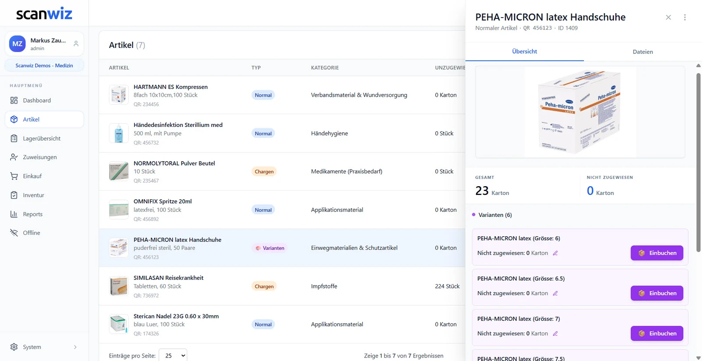The image size is (702, 361).
Task: Click Chargen badge in SIMILASAN row
Action: (x=264, y=286)
